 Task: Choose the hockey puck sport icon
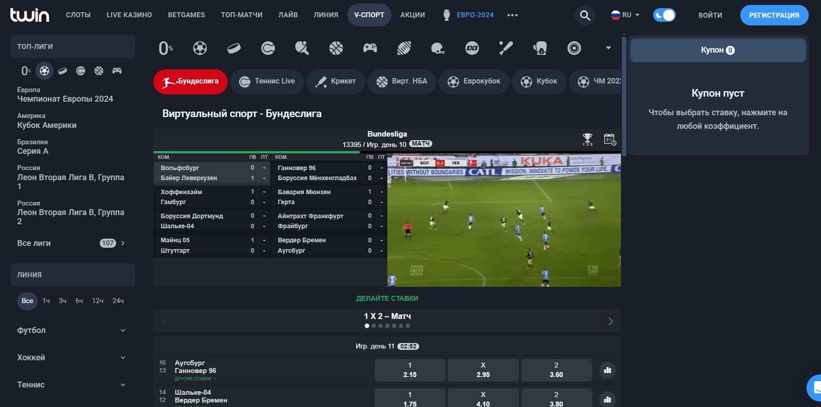pos(234,48)
